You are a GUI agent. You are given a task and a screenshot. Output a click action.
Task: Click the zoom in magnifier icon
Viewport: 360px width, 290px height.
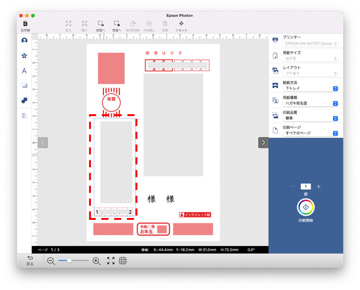click(96, 261)
